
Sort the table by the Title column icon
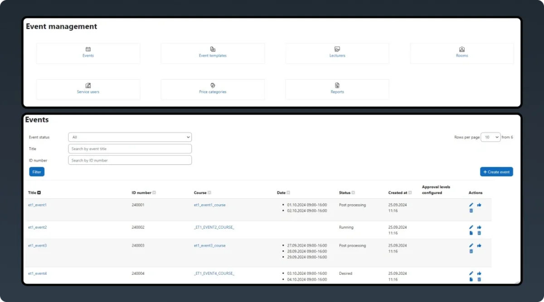(x=39, y=193)
